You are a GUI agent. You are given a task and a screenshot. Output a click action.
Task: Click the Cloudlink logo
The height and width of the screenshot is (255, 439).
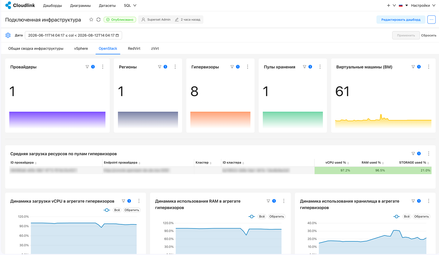click(20, 5)
